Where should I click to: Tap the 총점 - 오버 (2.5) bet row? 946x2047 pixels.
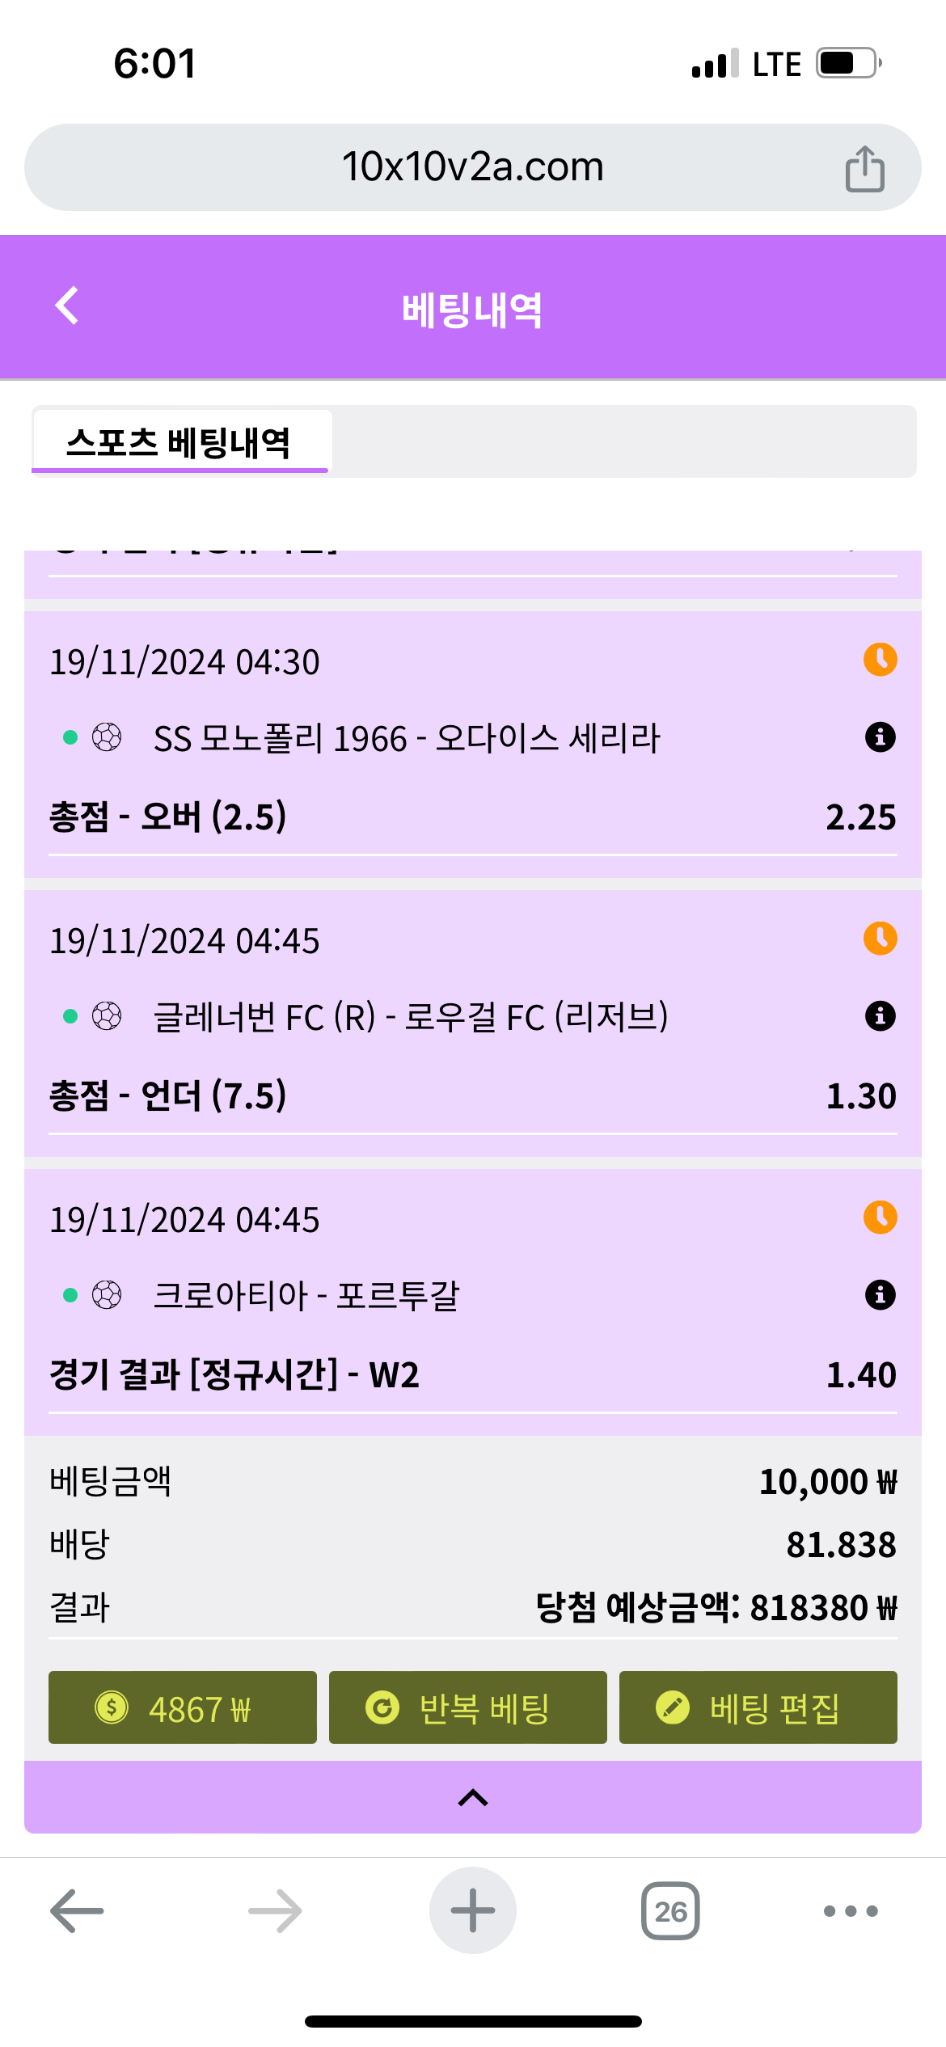472,817
